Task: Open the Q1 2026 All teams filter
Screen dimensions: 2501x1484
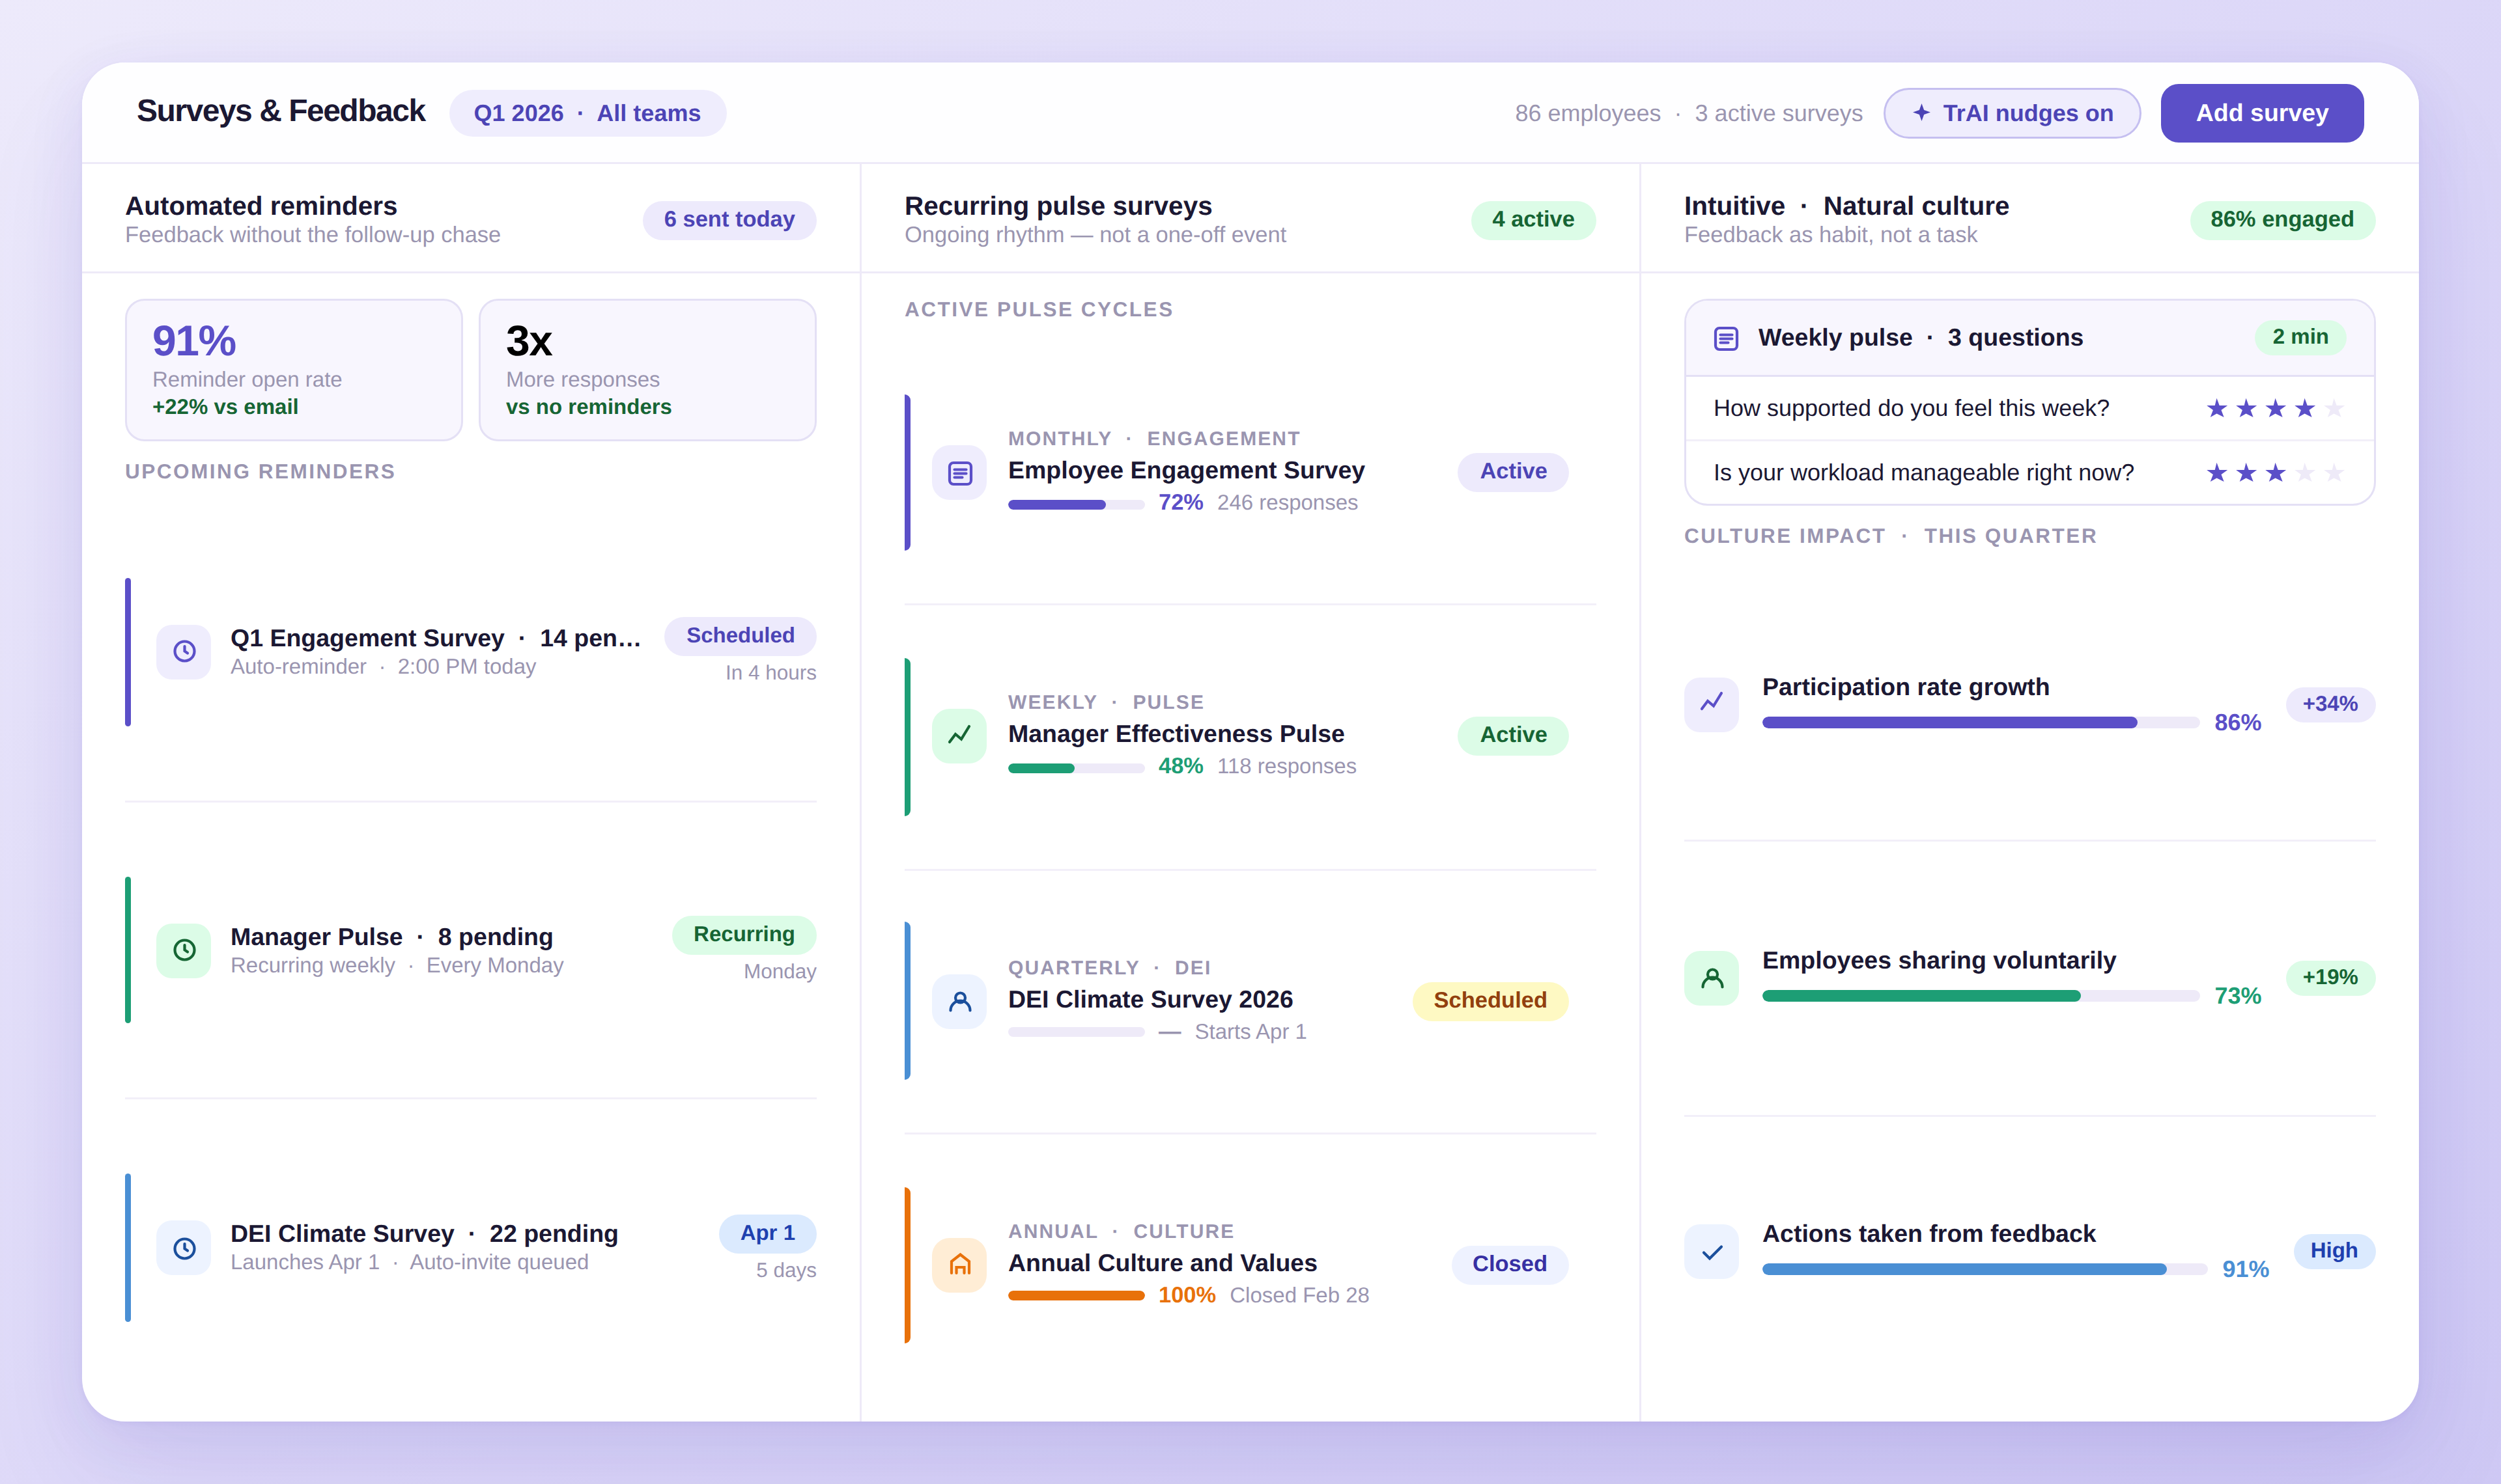Action: pyautogui.click(x=587, y=113)
